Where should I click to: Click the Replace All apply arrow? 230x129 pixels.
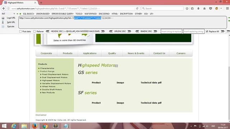(223, 31)
